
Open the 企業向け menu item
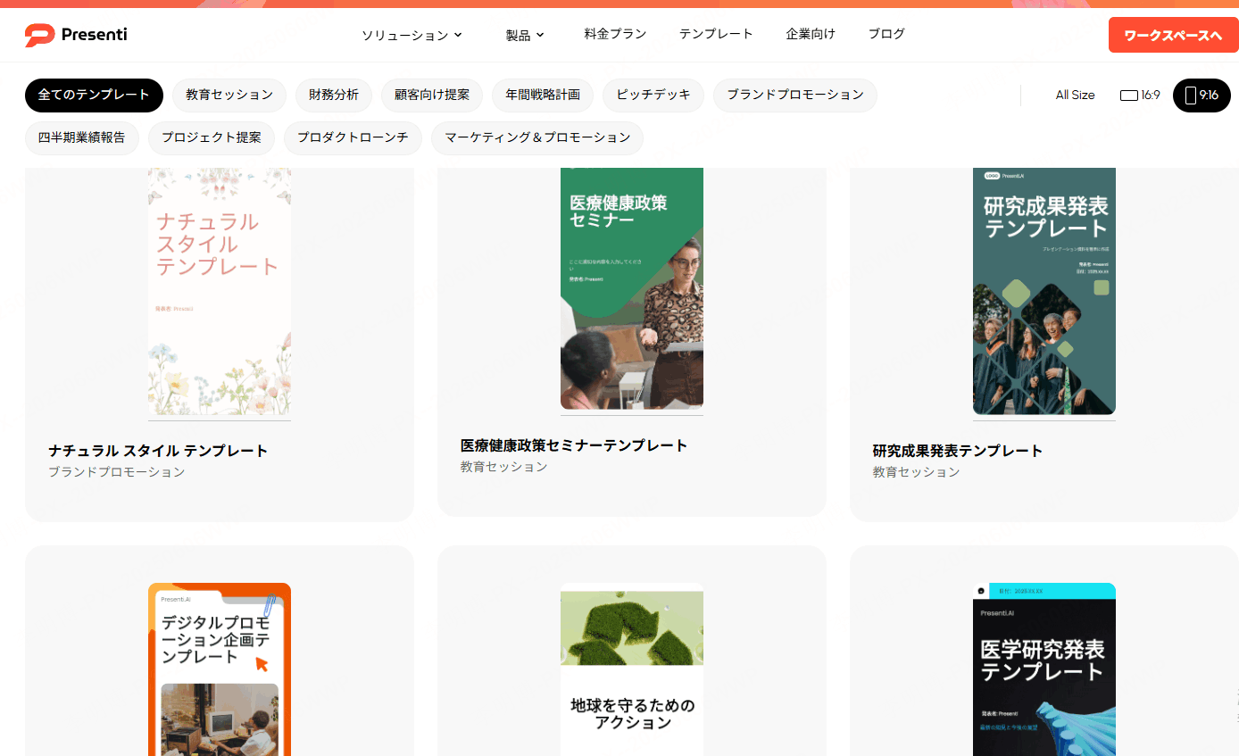811,34
